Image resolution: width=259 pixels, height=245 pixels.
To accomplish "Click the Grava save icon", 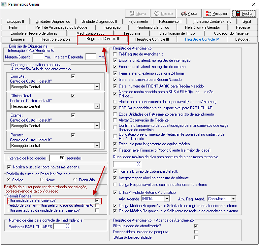I will pyautogui.click(x=132, y=14).
